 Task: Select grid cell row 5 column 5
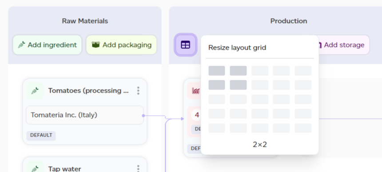[303, 128]
